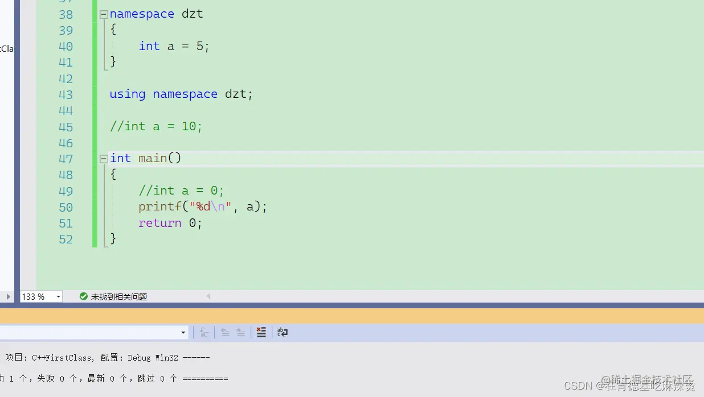Click the Clear All output icon

tap(261, 332)
